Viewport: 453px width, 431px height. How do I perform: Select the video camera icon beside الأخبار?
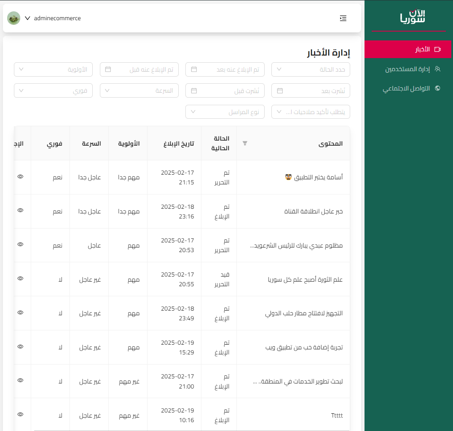point(438,49)
